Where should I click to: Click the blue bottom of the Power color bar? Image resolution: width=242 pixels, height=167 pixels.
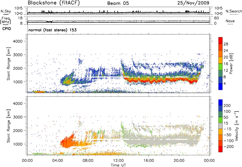coord(221,87)
